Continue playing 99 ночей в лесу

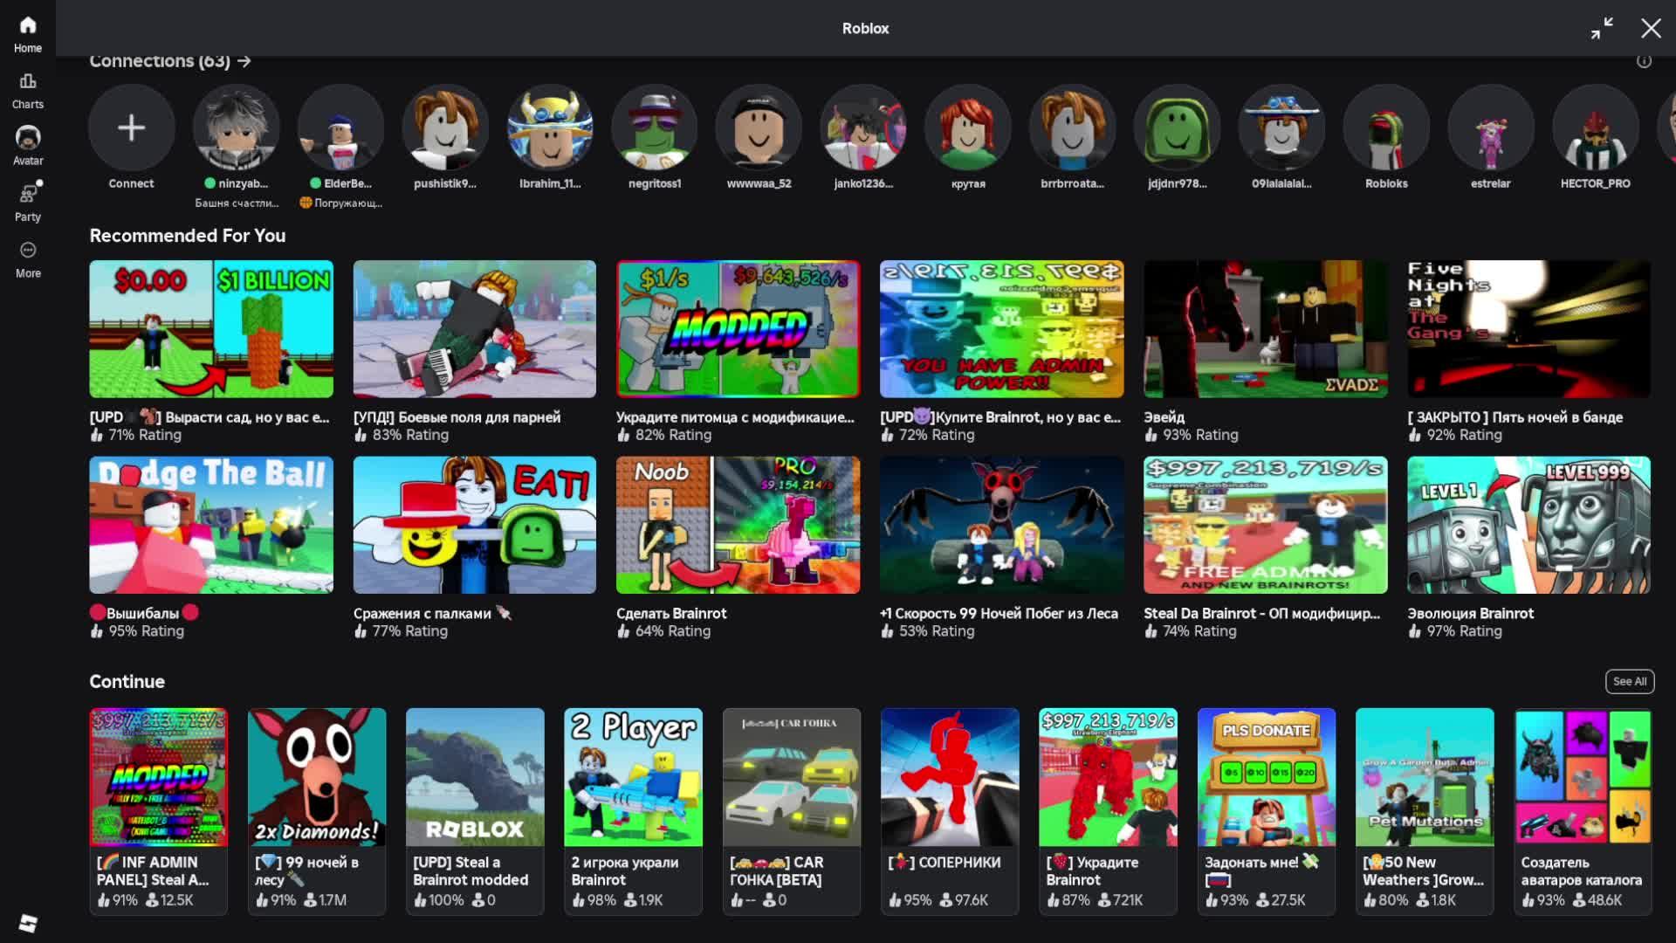click(317, 811)
